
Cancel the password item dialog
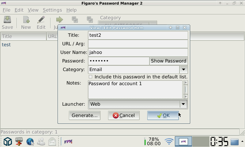click(x=124, y=115)
